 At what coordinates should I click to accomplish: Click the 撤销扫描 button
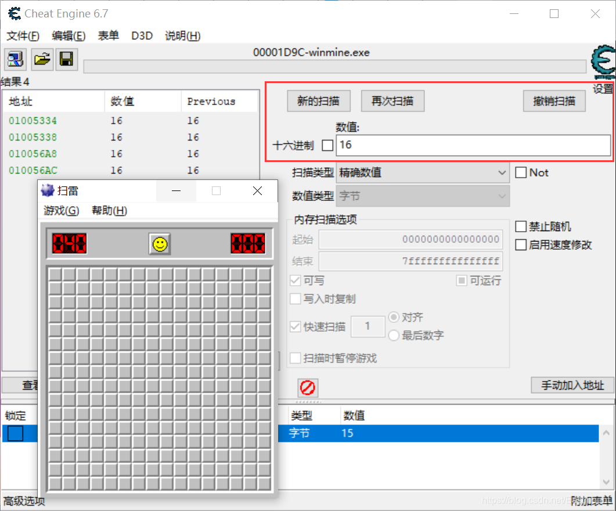(554, 101)
